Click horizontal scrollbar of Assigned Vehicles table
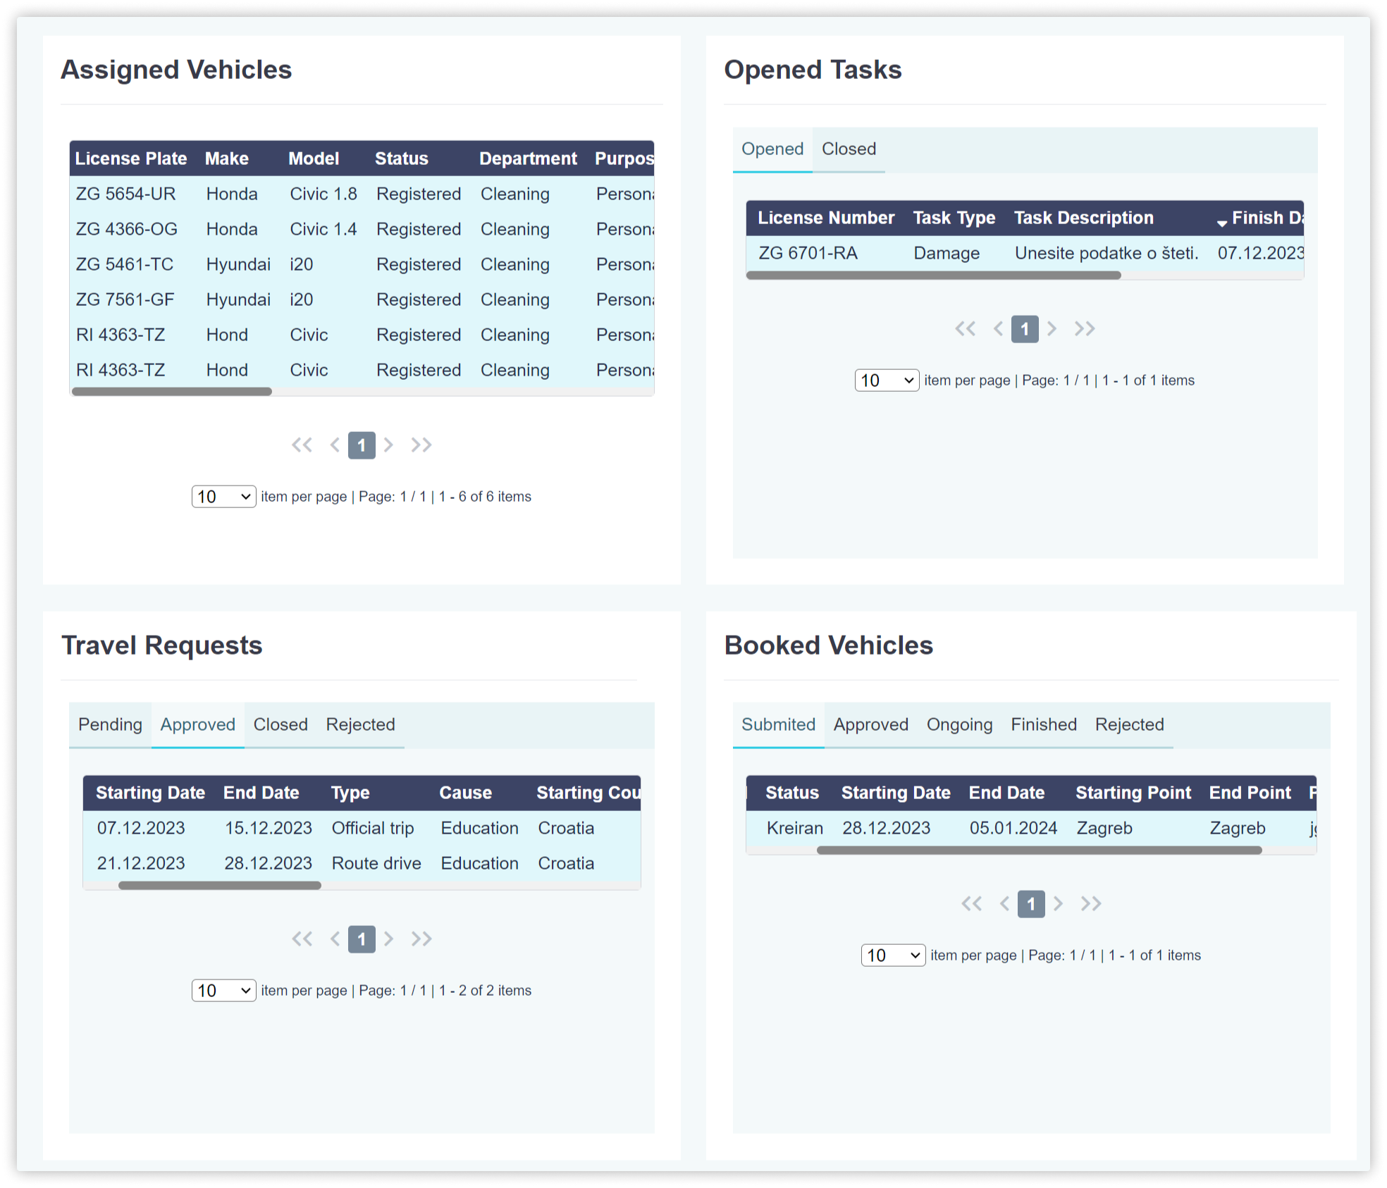Image resolution: width=1387 pixels, height=1188 pixels. [172, 392]
